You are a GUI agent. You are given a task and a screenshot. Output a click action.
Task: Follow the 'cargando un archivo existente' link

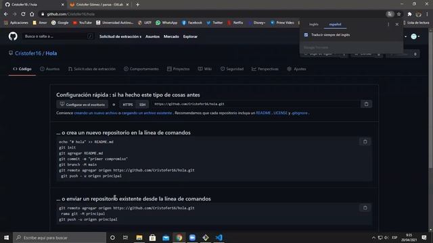click(x=147, y=113)
